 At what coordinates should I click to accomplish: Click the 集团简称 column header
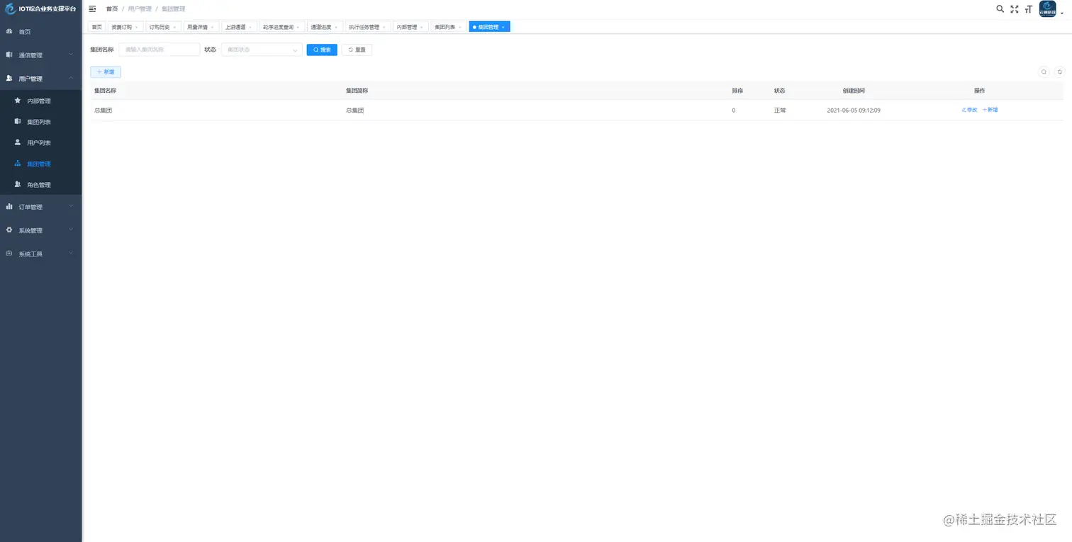(357, 91)
